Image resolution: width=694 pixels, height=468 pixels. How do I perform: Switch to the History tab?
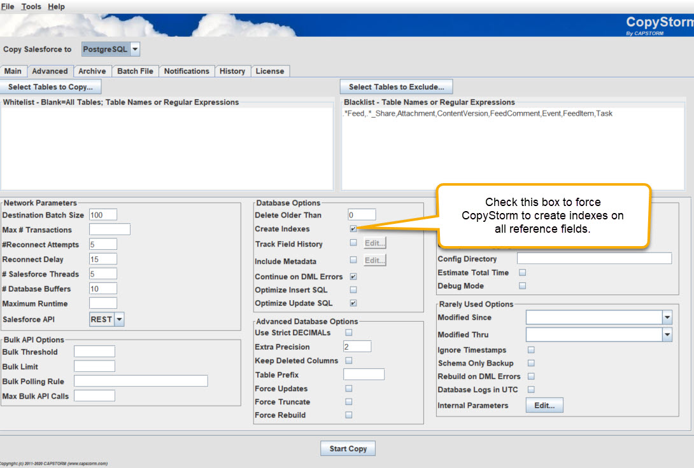pos(232,71)
